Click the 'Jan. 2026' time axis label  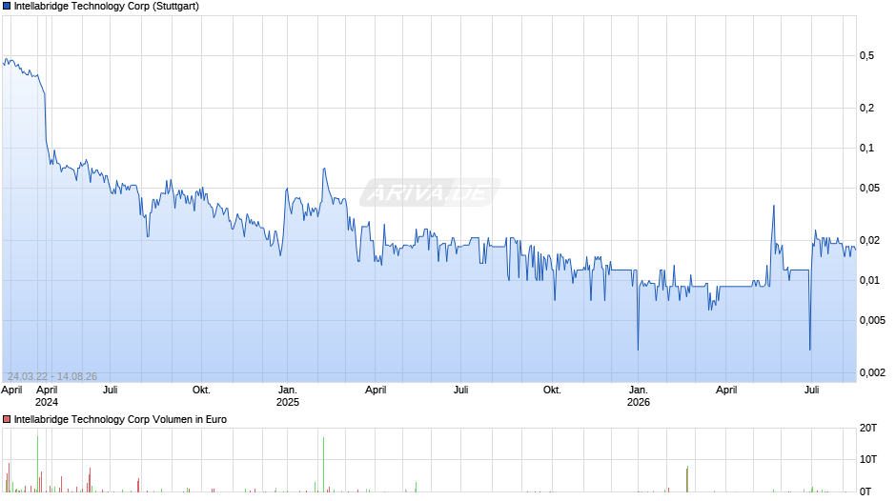pos(639,396)
